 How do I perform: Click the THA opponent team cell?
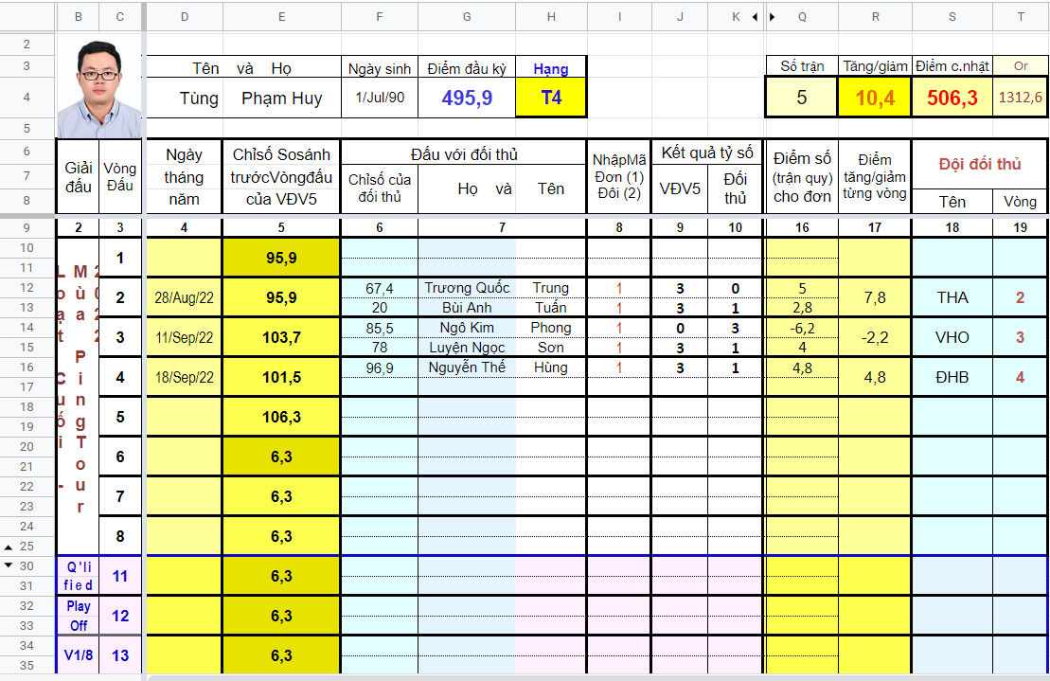952,297
